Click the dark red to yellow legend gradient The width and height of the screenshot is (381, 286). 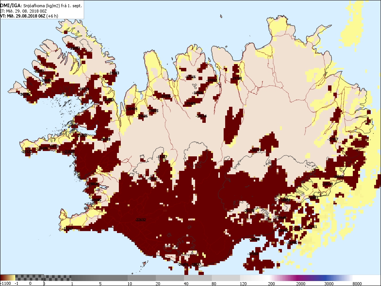pos(8,278)
